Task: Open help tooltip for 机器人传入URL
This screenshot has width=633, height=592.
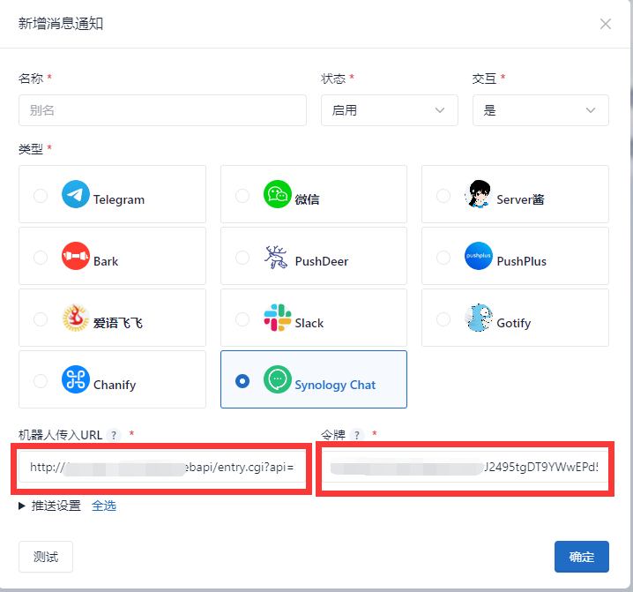Action: (114, 435)
